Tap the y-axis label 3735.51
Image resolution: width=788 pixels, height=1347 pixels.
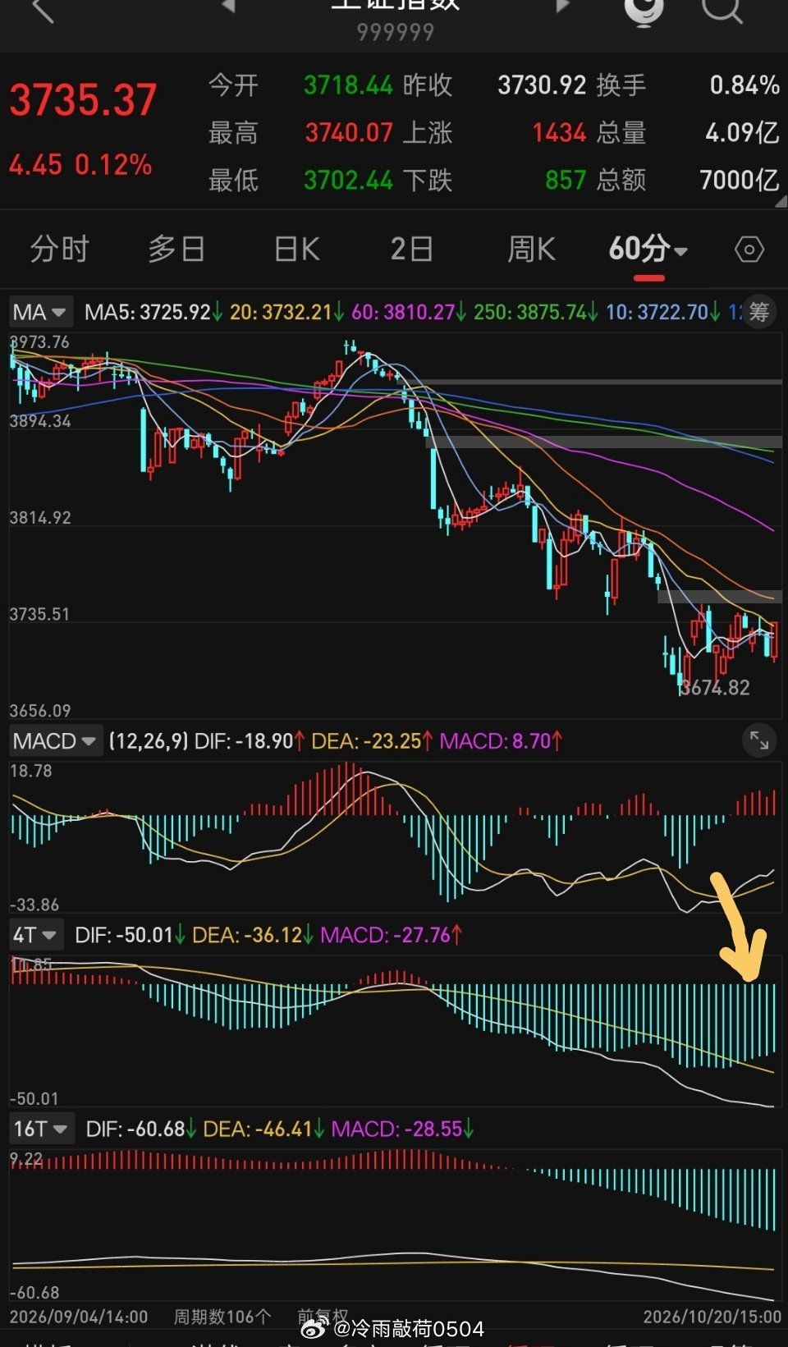39,614
